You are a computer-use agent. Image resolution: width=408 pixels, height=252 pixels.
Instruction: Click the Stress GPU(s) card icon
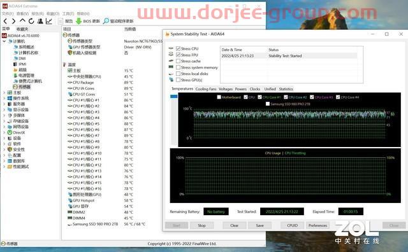pyautogui.click(x=171, y=80)
